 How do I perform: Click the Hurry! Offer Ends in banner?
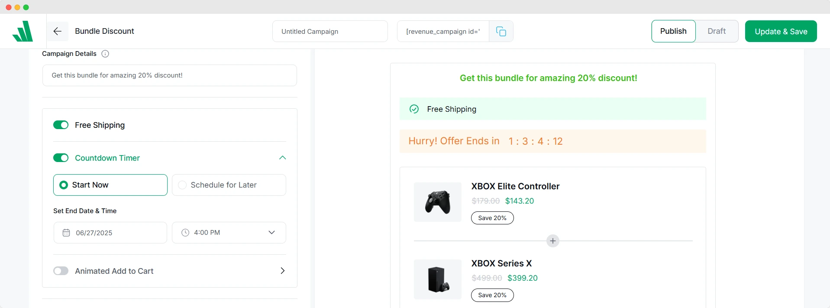coord(553,141)
